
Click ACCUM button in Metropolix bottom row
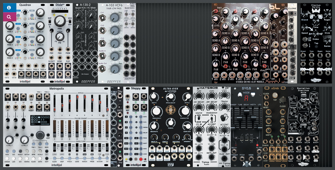coord(99,159)
